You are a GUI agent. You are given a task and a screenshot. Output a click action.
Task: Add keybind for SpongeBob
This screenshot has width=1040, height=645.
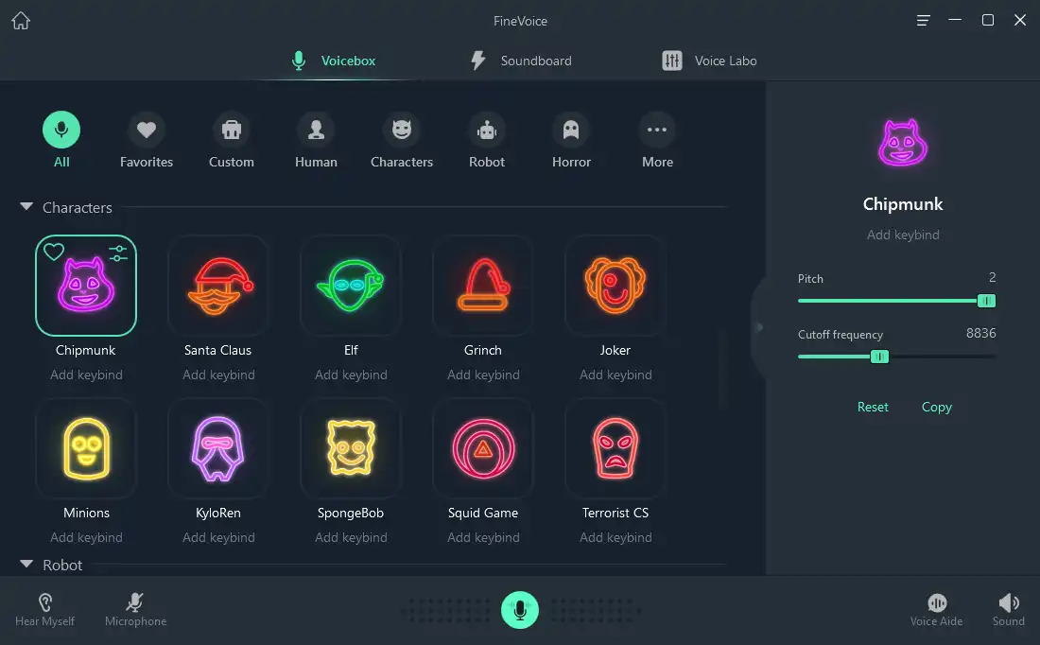click(x=351, y=537)
